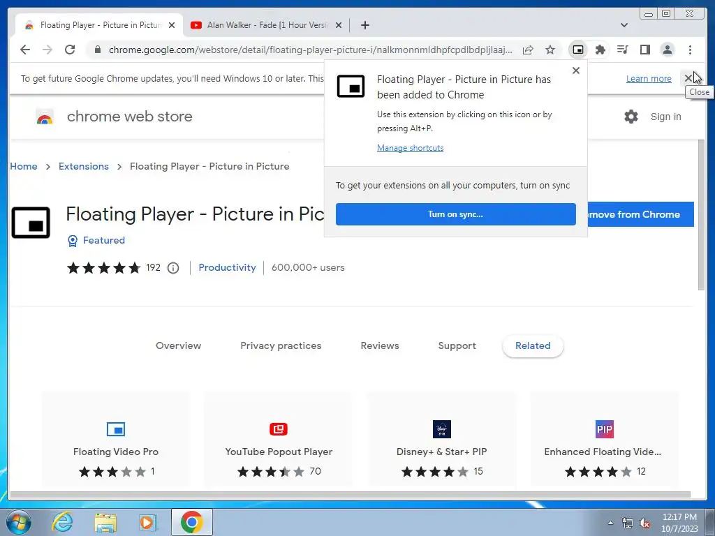715x536 pixels.
Task: Show hidden system tray icons
Action: point(610,523)
